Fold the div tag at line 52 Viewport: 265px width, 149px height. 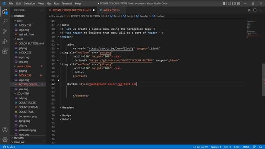(58, 45)
